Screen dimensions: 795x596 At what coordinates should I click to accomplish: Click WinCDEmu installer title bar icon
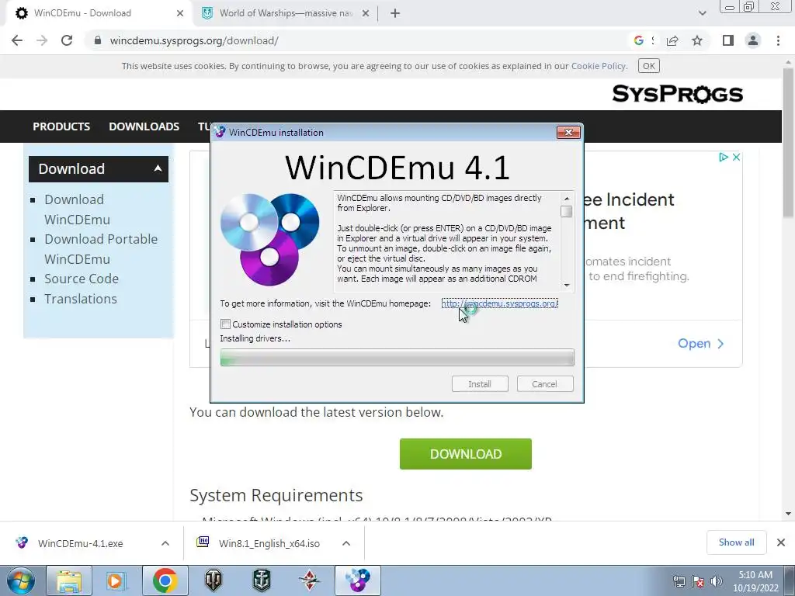click(220, 132)
